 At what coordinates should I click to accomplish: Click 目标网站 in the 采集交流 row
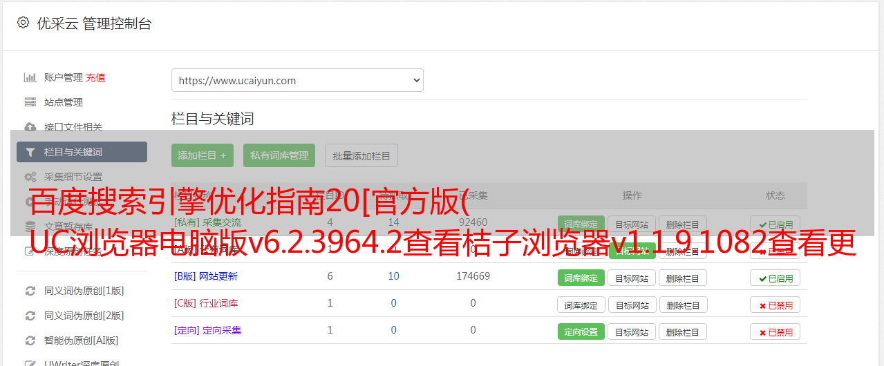pyautogui.click(x=632, y=224)
